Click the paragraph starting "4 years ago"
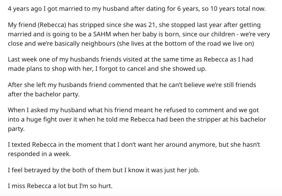 (x=136, y=9)
